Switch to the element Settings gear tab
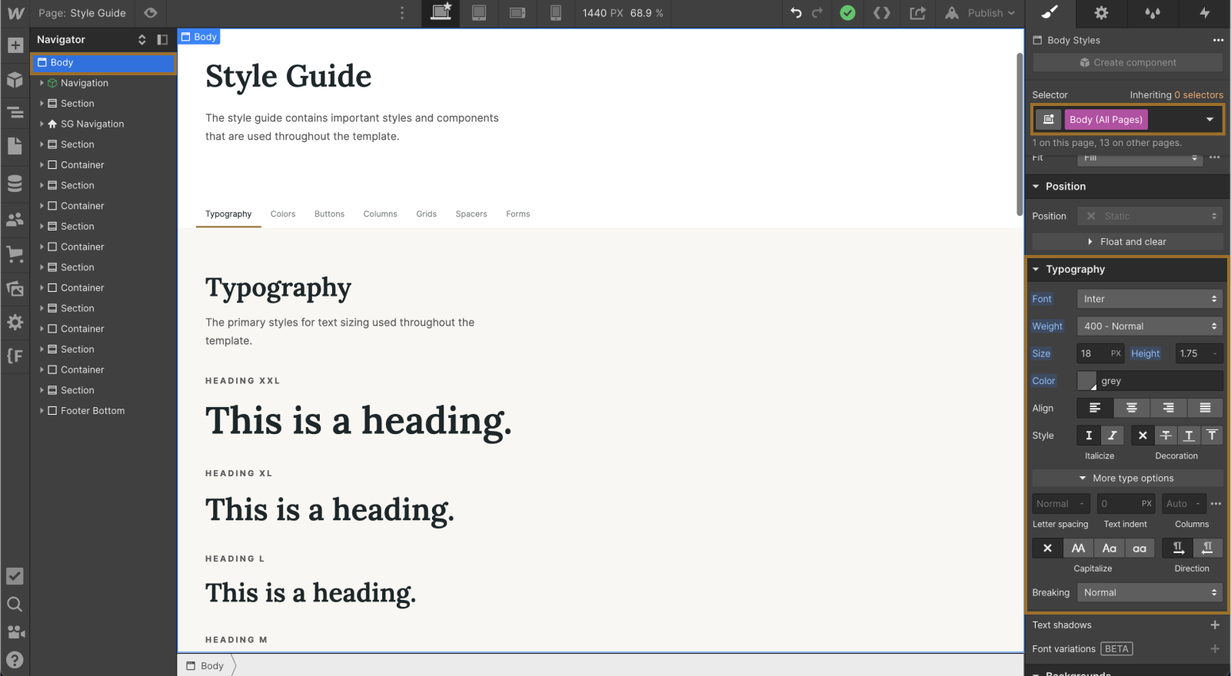Image resolution: width=1231 pixels, height=676 pixels. click(1102, 13)
